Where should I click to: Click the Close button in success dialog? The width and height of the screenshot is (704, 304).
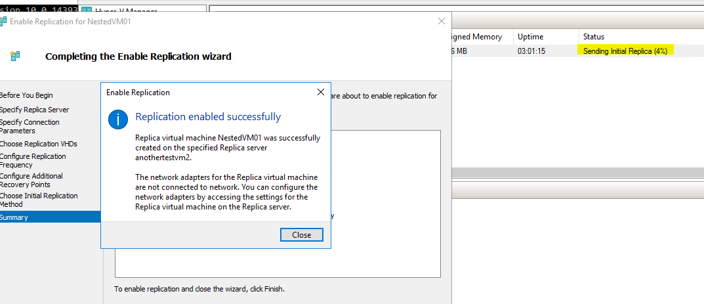point(301,235)
